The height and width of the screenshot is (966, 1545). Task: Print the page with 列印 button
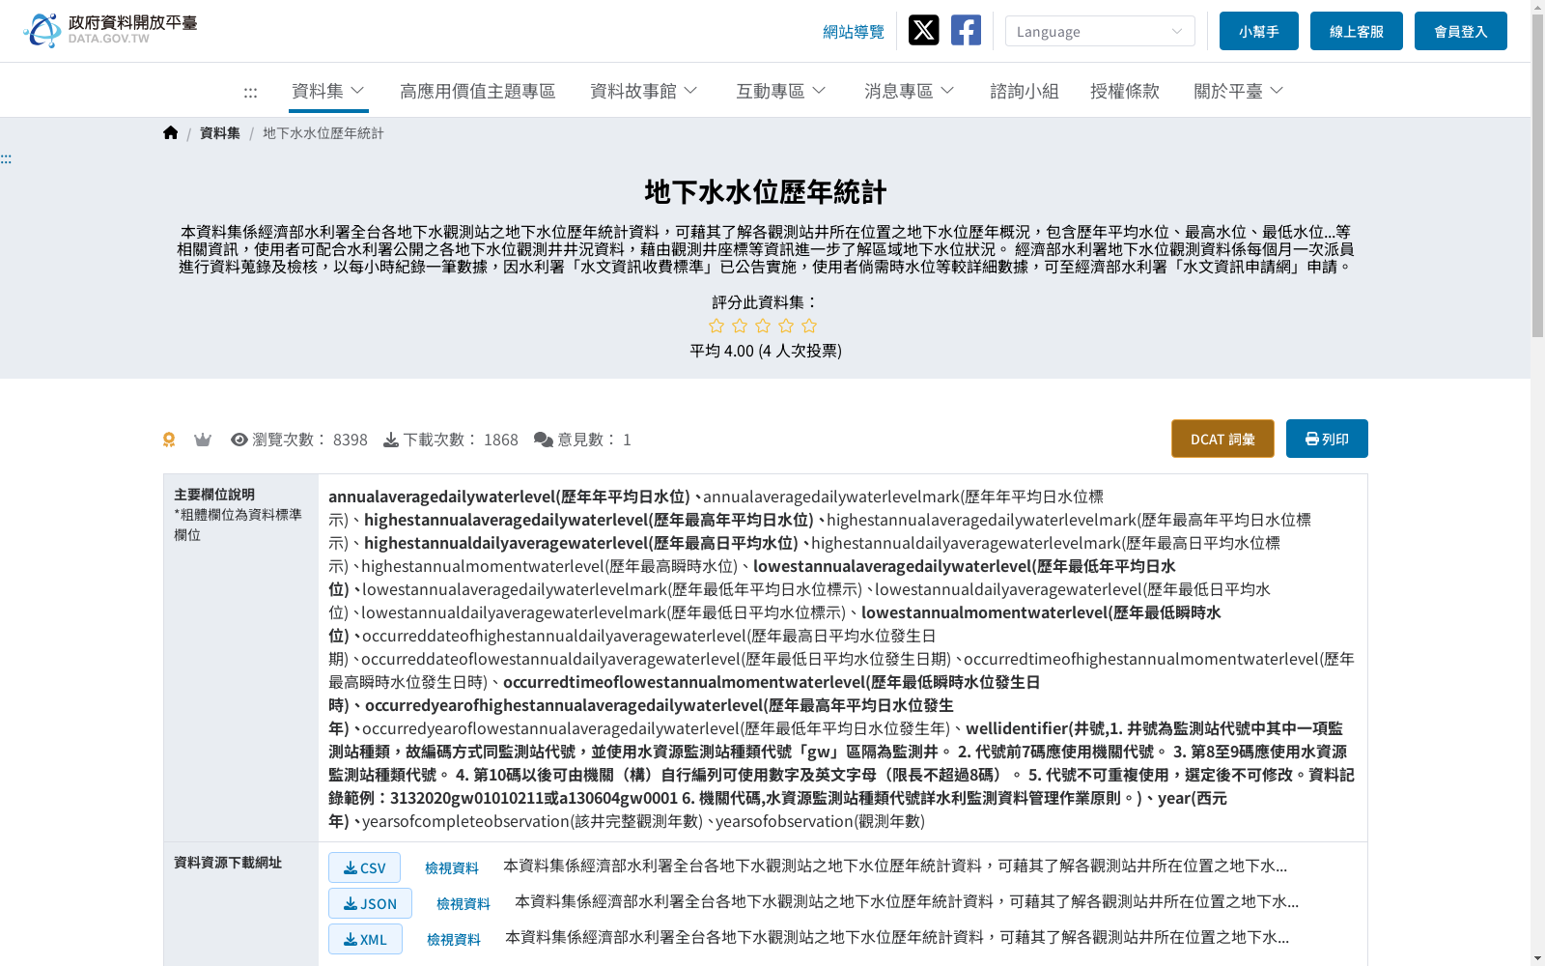click(x=1327, y=439)
